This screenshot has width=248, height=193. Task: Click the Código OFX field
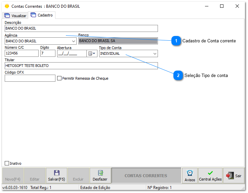(x=30, y=78)
